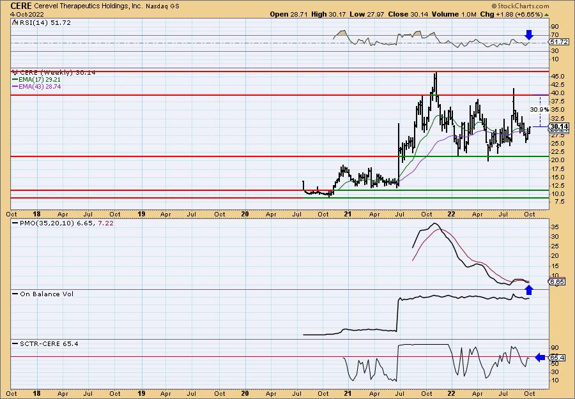Click the black PMO legend line icon

click(x=15, y=223)
